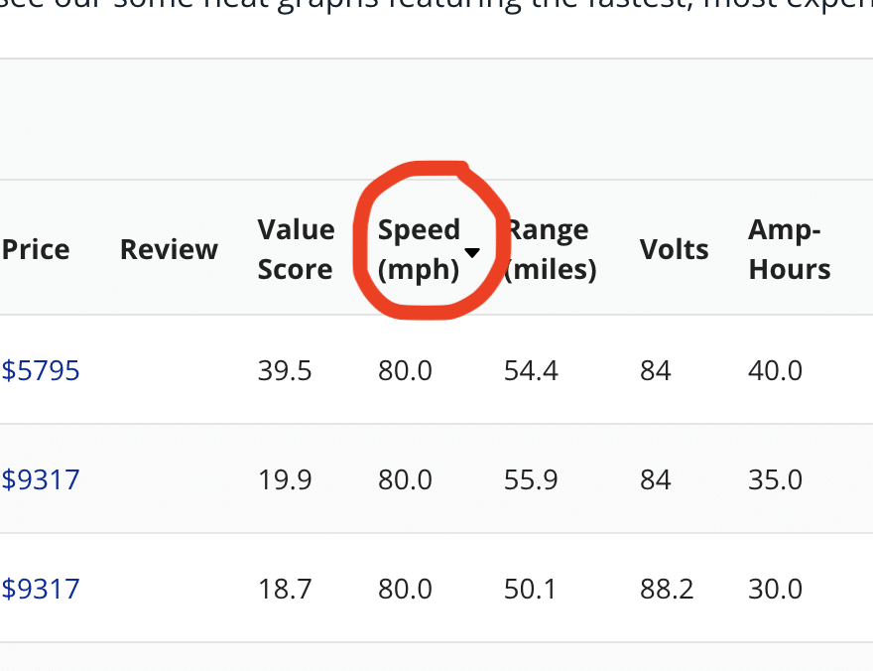
Task: Click the Review column header
Action: tap(169, 249)
